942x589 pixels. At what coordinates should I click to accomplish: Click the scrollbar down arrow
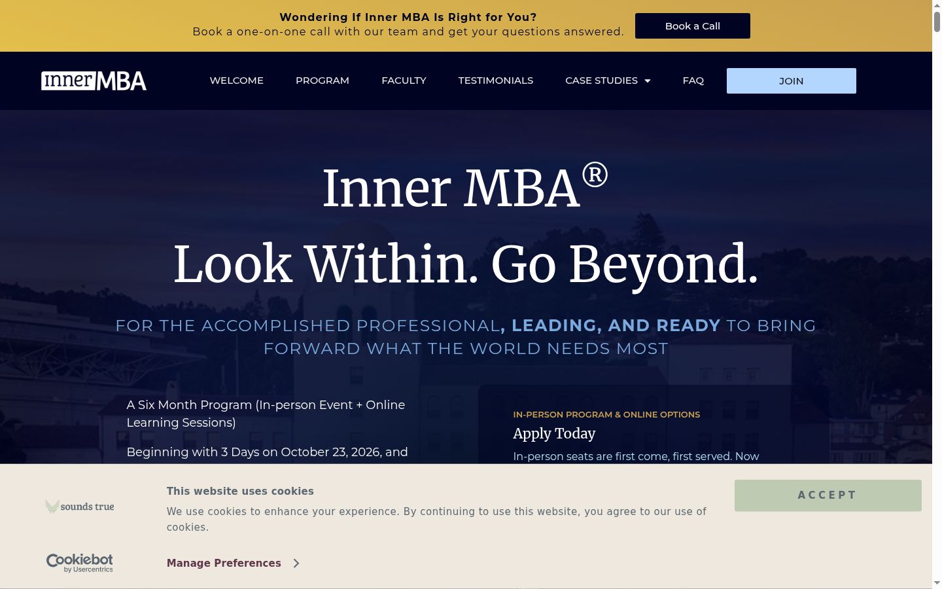(x=937, y=582)
